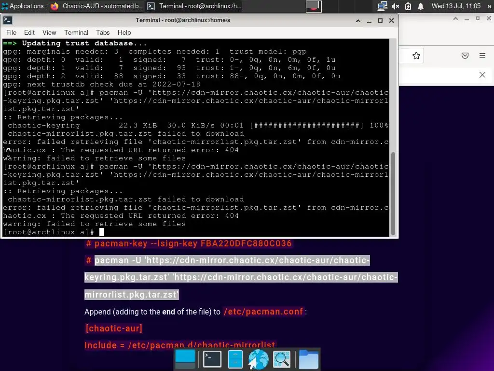
Task: Launch Terminal emulator from the dock
Action: point(212,359)
